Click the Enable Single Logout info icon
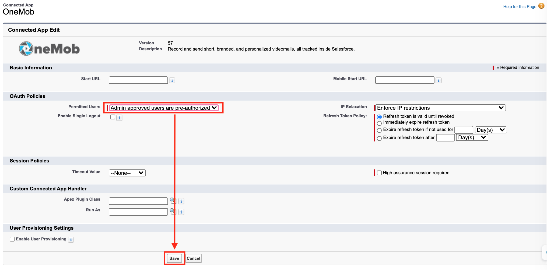This screenshot has height=270, width=547. 119,118
